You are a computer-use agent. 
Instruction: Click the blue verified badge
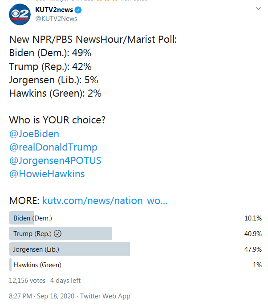(x=78, y=10)
